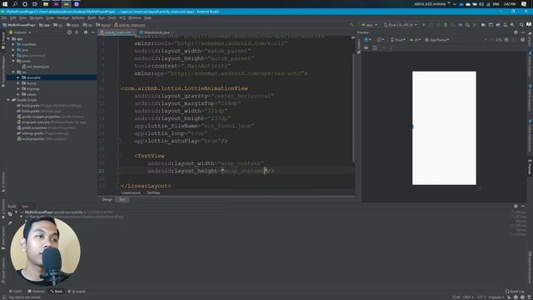
Task: Open the Build panel settings gear
Action: (x=516, y=206)
